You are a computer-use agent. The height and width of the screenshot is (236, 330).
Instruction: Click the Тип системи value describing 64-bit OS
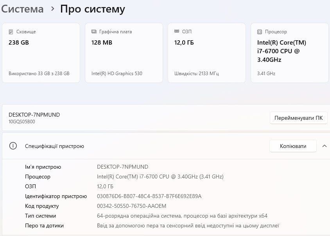(182, 216)
